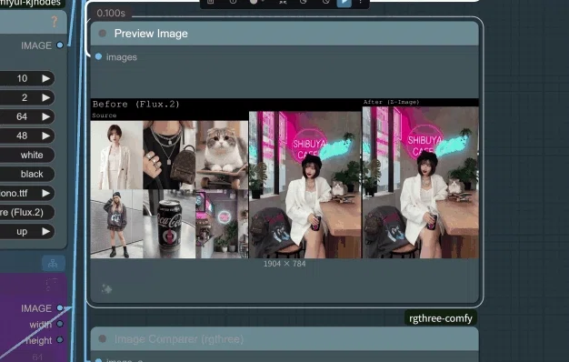This screenshot has width=569, height=362.
Task: Click the collapse arrows icon in node toolbar
Action: click(x=283, y=2)
